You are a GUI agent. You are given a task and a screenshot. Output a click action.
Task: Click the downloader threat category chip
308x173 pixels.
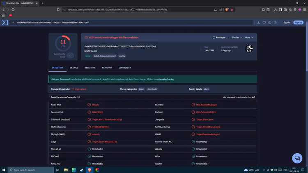(152, 89)
